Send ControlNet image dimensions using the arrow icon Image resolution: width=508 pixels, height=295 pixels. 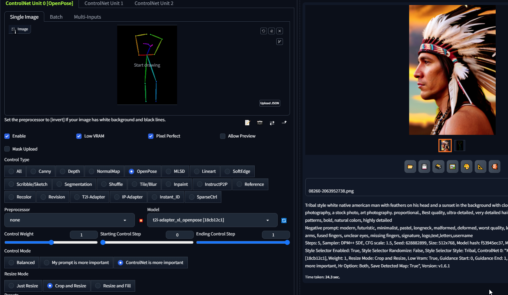(x=284, y=123)
